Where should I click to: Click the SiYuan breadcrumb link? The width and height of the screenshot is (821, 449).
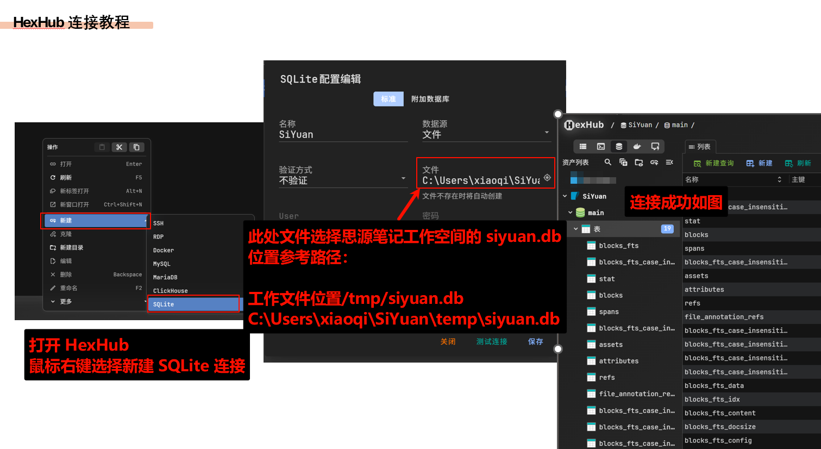coord(636,125)
